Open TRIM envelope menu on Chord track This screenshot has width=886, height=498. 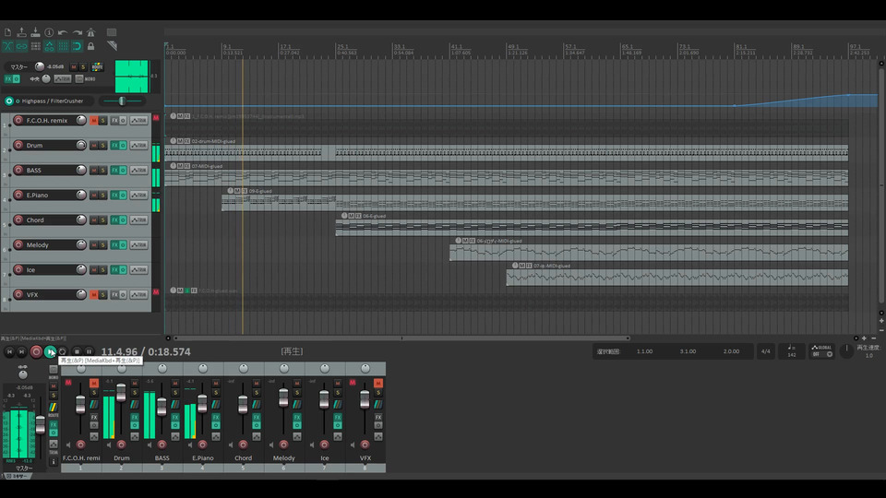[138, 219]
